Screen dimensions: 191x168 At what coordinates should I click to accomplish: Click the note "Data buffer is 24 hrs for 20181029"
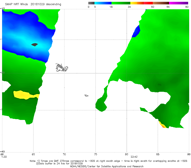point(61,164)
